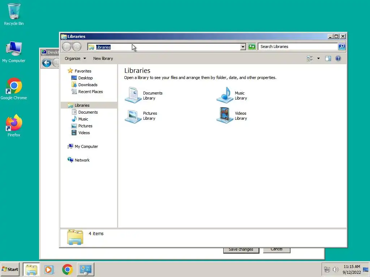Open Windows Media Player from taskbar

coord(49,269)
